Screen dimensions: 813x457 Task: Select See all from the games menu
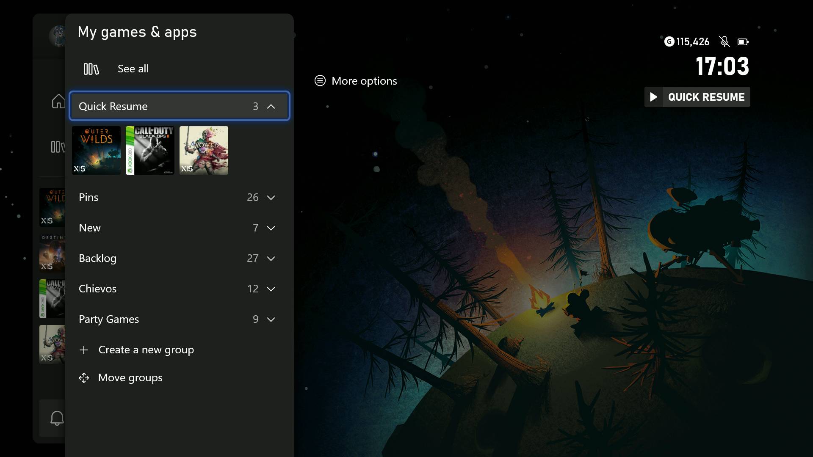click(133, 69)
